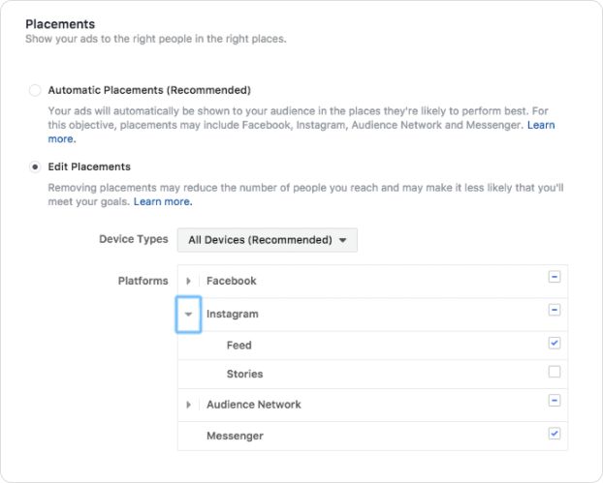Viewport: 603px width, 483px height.
Task: Toggle the Instagram platform checkbox
Action: (554, 311)
